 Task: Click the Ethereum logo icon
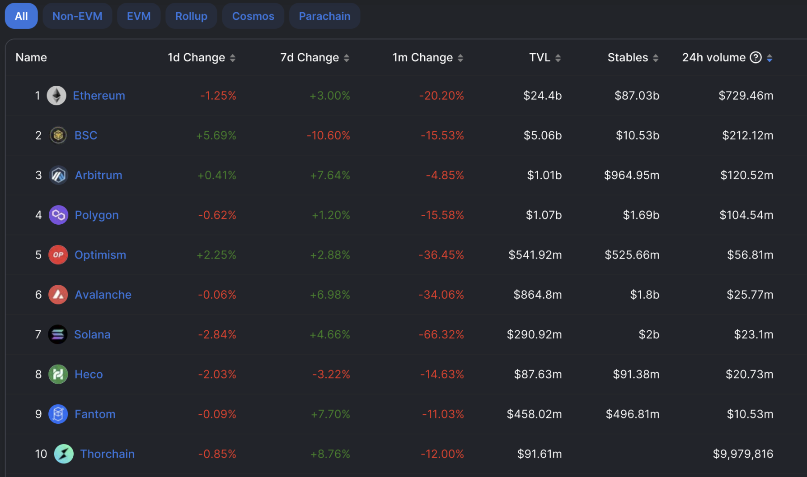(x=56, y=96)
